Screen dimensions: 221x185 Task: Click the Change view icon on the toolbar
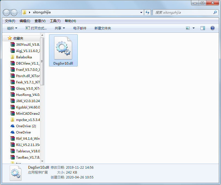pyautogui.click(x=188, y=28)
